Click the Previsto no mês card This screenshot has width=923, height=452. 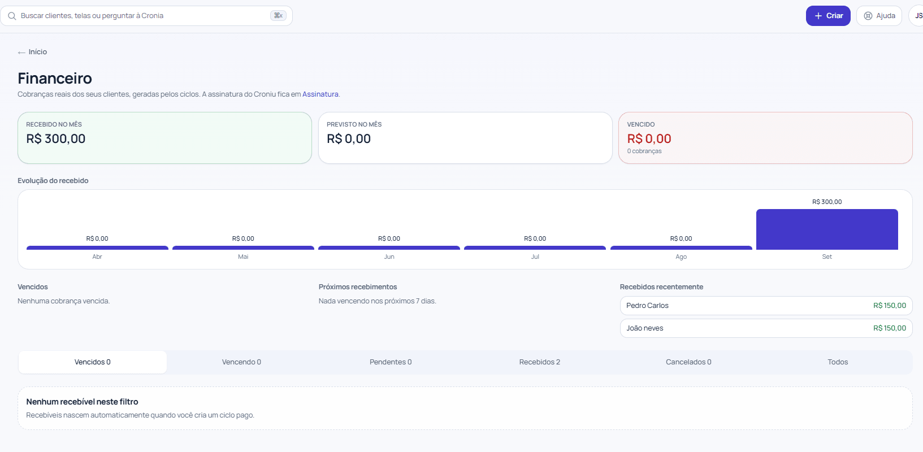pos(465,138)
